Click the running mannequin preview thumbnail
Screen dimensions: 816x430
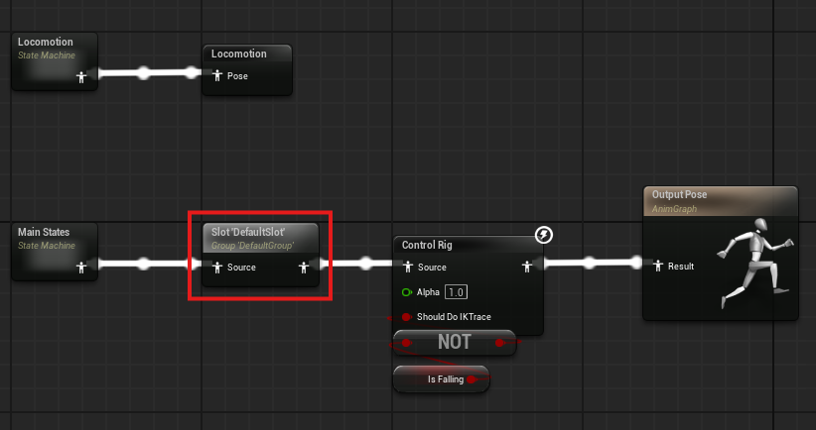point(755,263)
